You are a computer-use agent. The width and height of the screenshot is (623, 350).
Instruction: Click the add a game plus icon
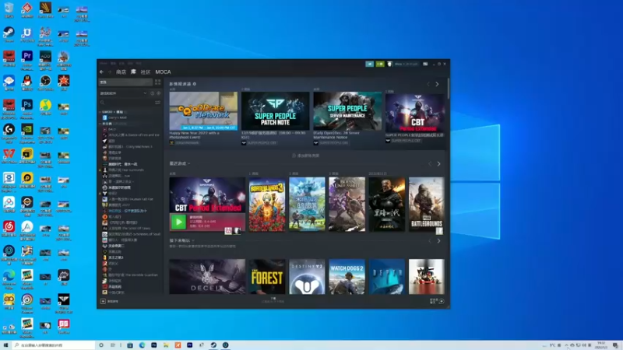pyautogui.click(x=103, y=301)
